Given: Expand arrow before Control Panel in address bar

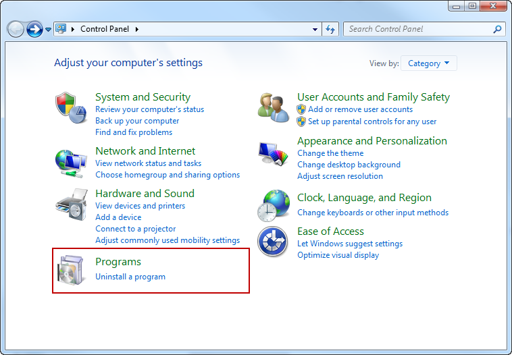Looking at the screenshot, I should [x=73, y=30].
